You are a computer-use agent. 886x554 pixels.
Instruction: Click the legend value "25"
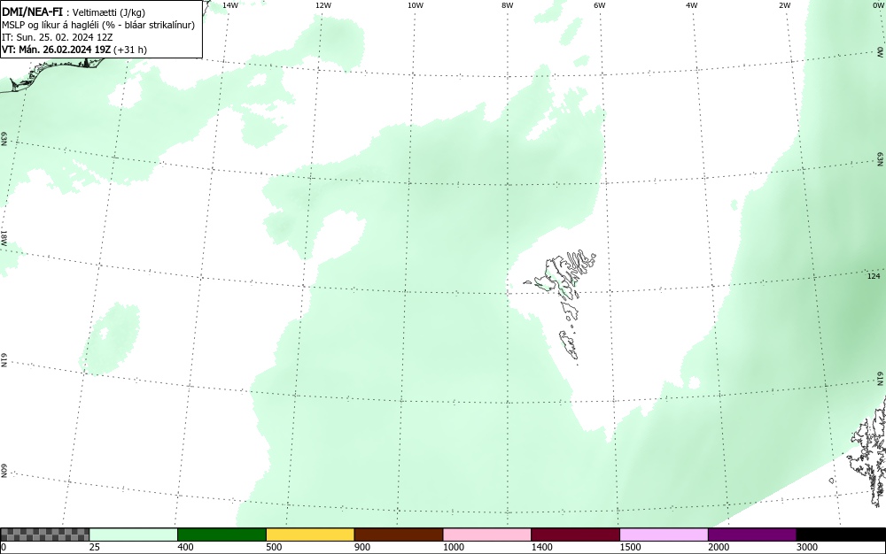pos(95,547)
